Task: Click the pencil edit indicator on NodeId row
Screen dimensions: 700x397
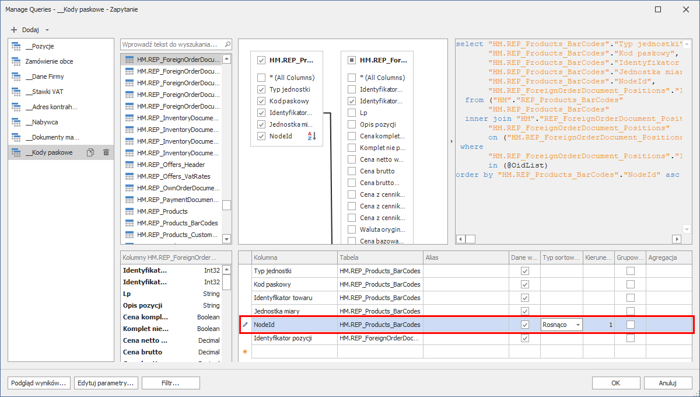Action: point(245,325)
